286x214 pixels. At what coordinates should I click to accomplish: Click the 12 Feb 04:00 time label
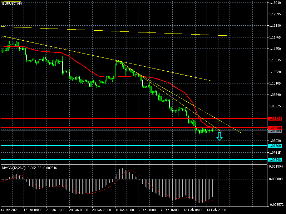tap(193, 210)
